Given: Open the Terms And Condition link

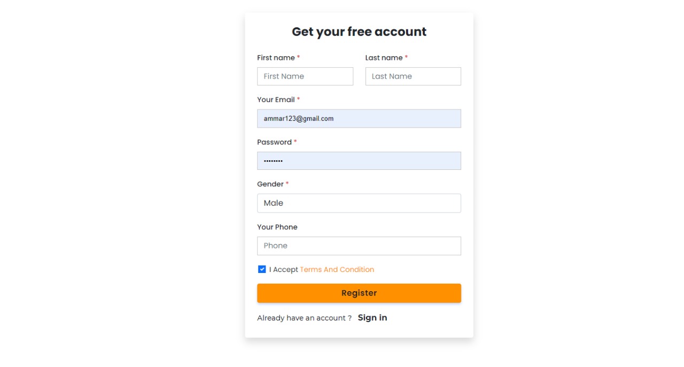Looking at the screenshot, I should (x=337, y=270).
